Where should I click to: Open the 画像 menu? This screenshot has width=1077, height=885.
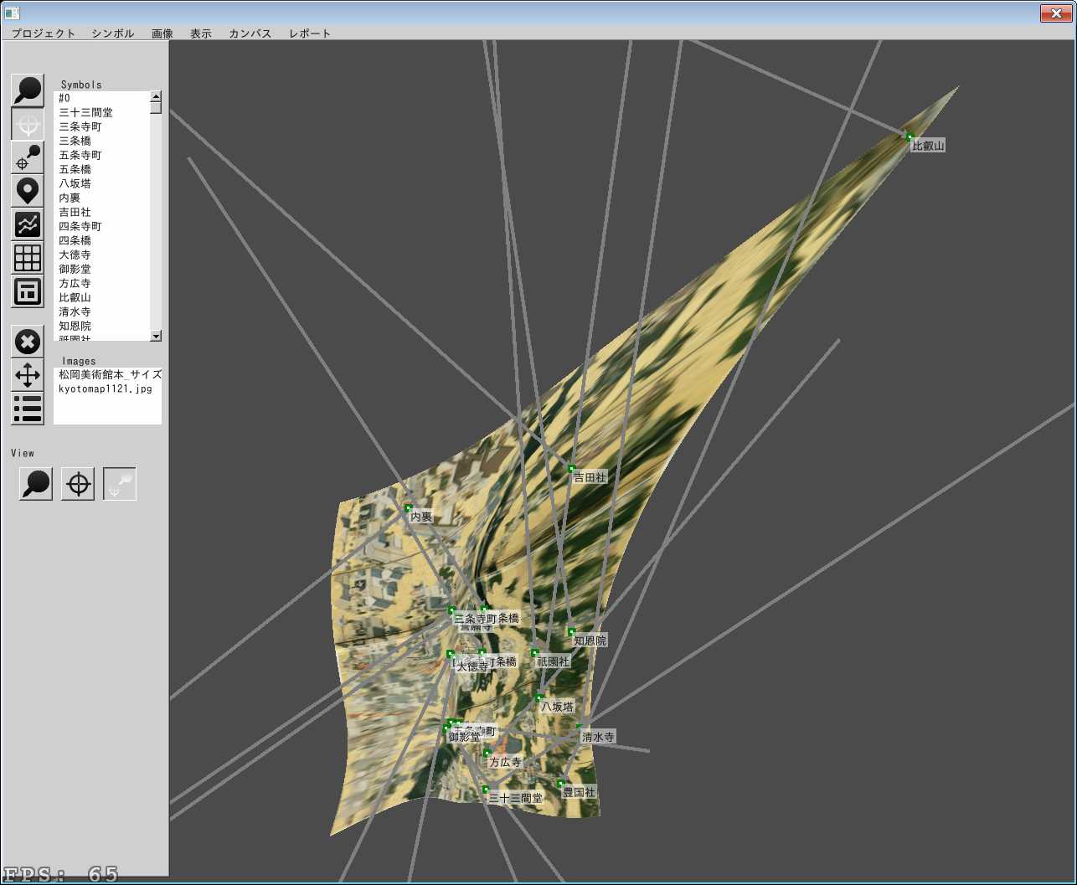pos(162,33)
